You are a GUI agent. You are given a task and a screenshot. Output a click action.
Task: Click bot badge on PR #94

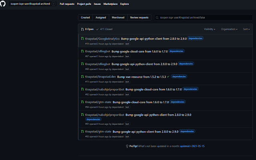127,107
